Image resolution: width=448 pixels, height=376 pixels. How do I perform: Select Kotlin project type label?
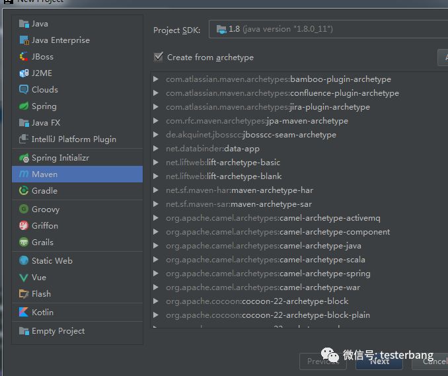point(42,313)
